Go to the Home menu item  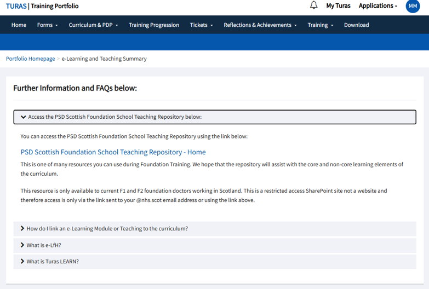pos(19,25)
